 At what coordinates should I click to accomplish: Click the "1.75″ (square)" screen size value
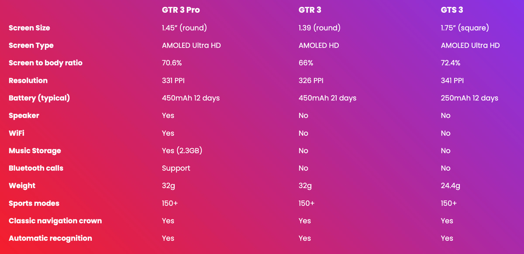(x=465, y=28)
